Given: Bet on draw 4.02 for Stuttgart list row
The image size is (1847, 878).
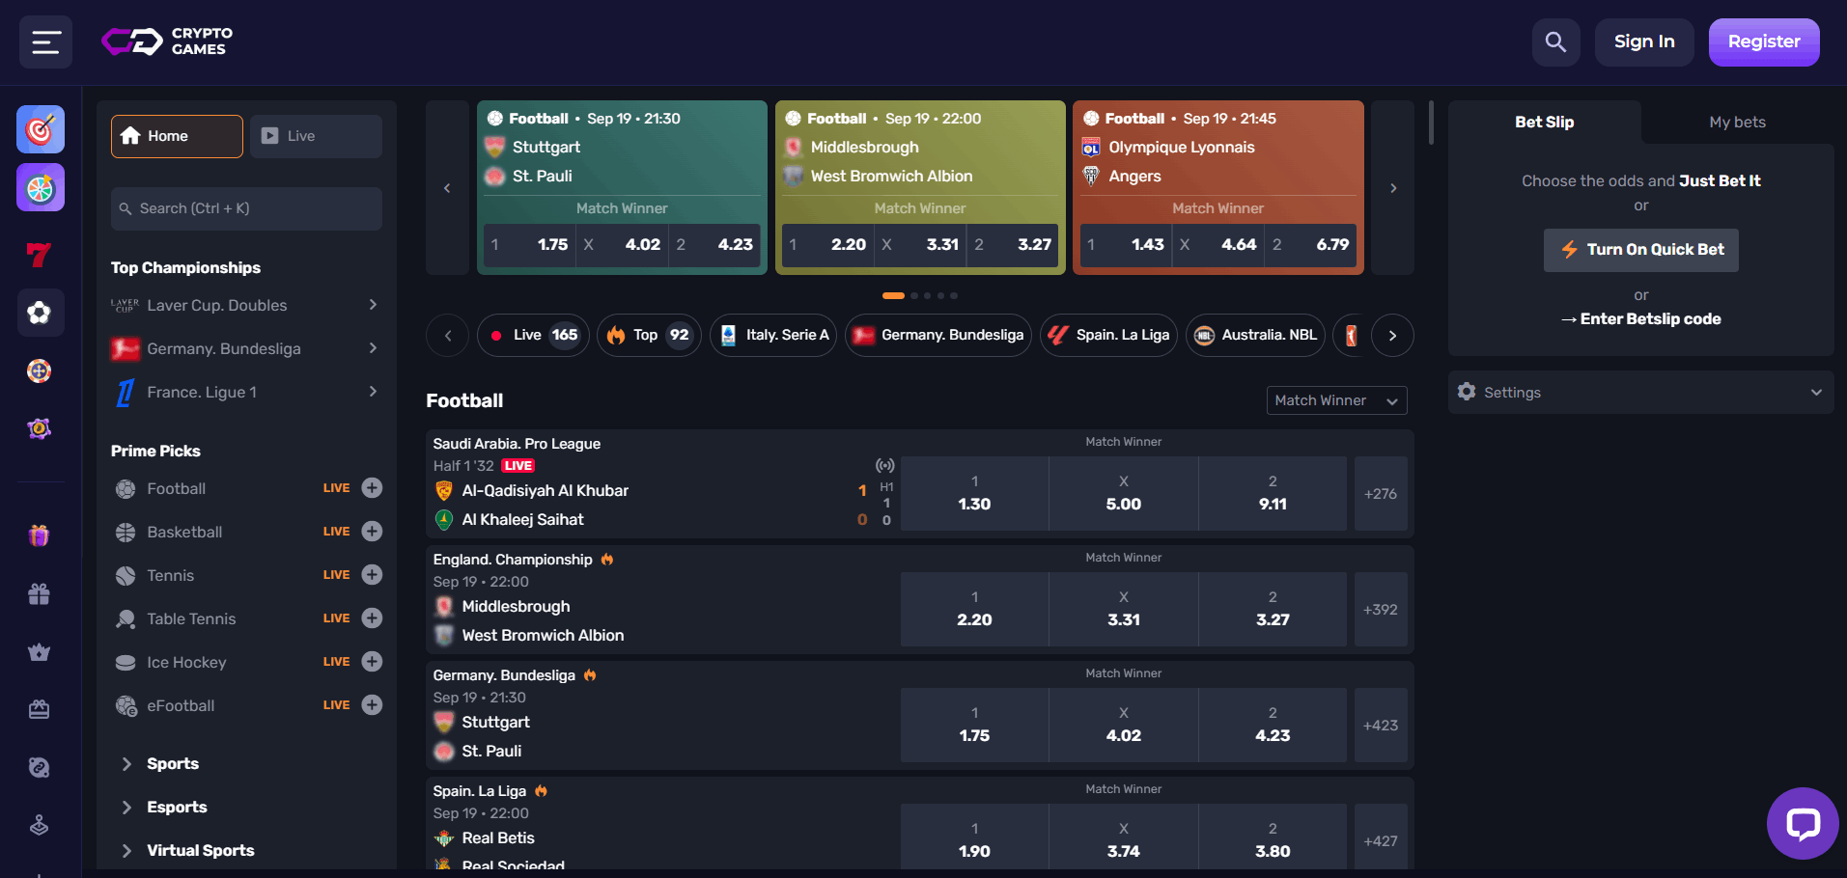Looking at the screenshot, I should coord(1124,726).
